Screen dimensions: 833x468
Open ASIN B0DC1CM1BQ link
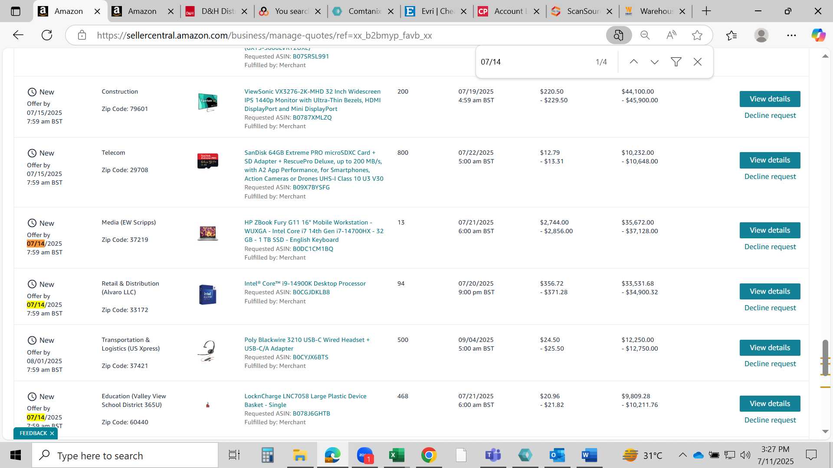[313, 249]
